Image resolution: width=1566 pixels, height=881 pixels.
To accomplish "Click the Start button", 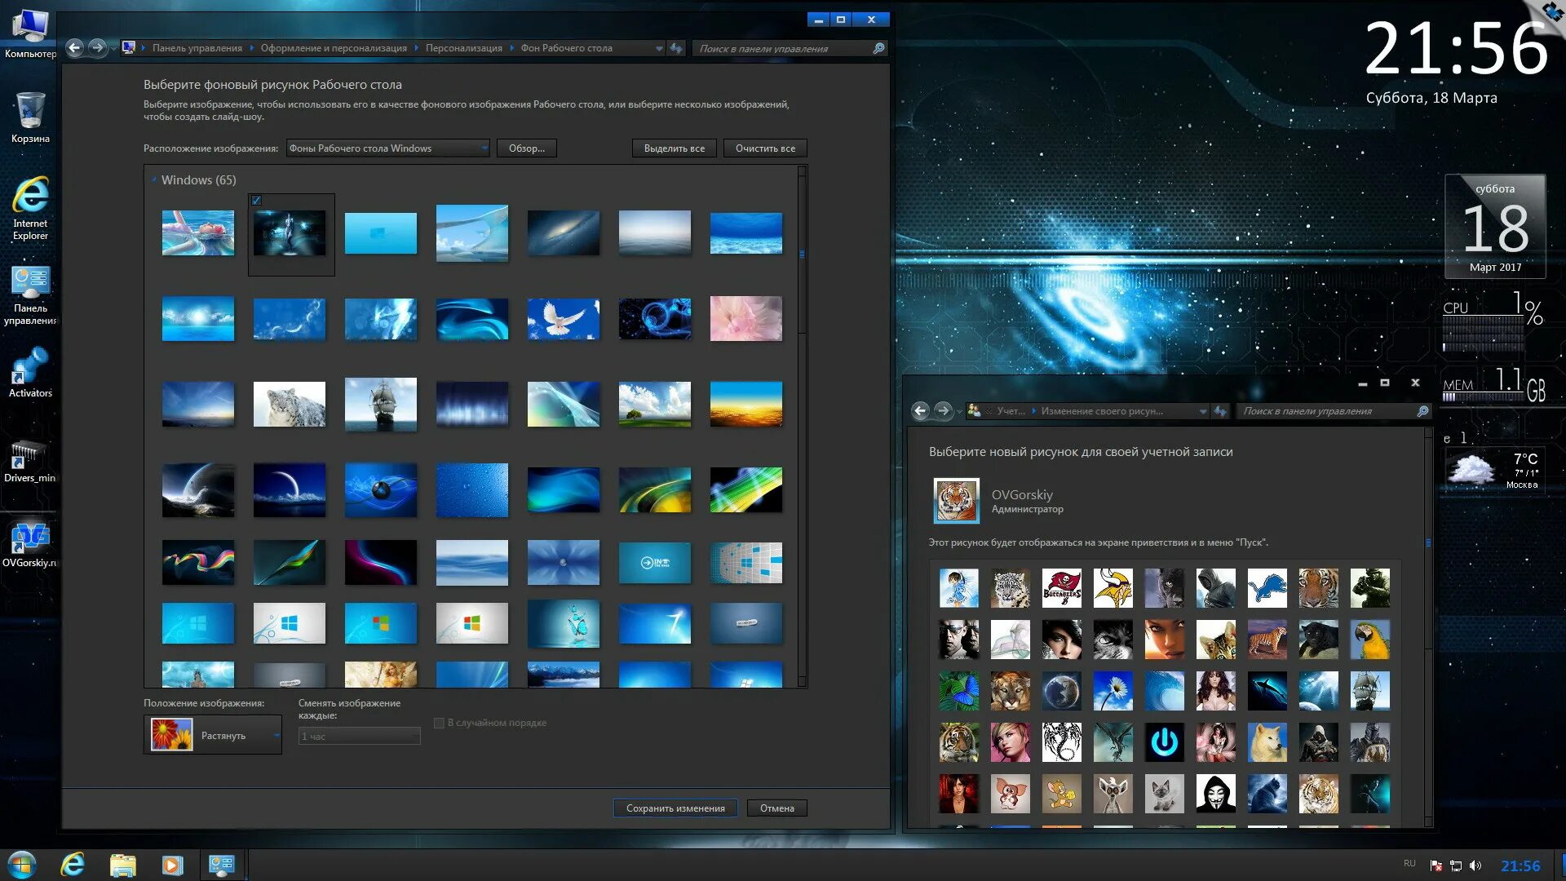I will click(x=24, y=864).
